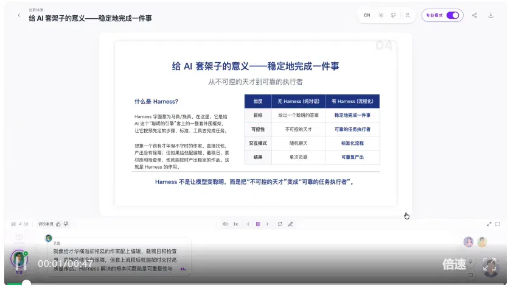
Task: Go back using the top-left arrow
Action: [x=19, y=15]
